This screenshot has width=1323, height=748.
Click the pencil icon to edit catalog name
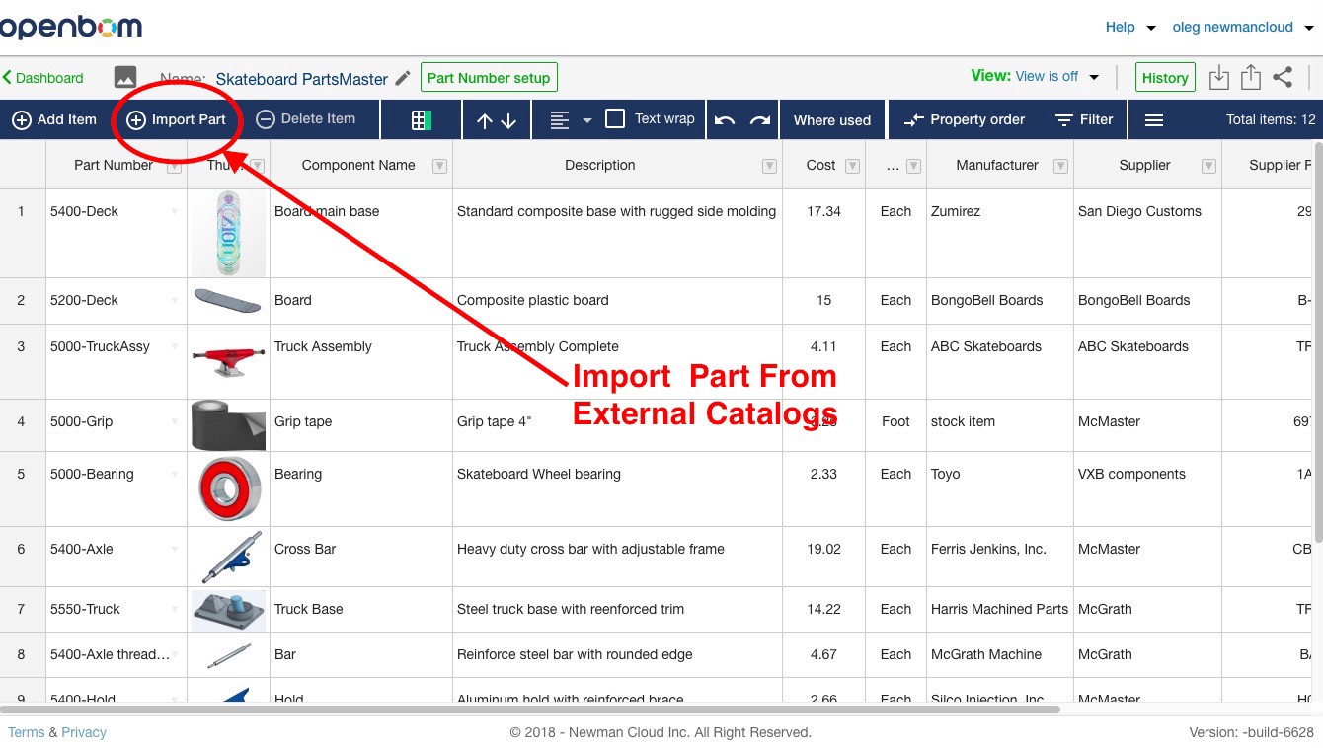403,78
